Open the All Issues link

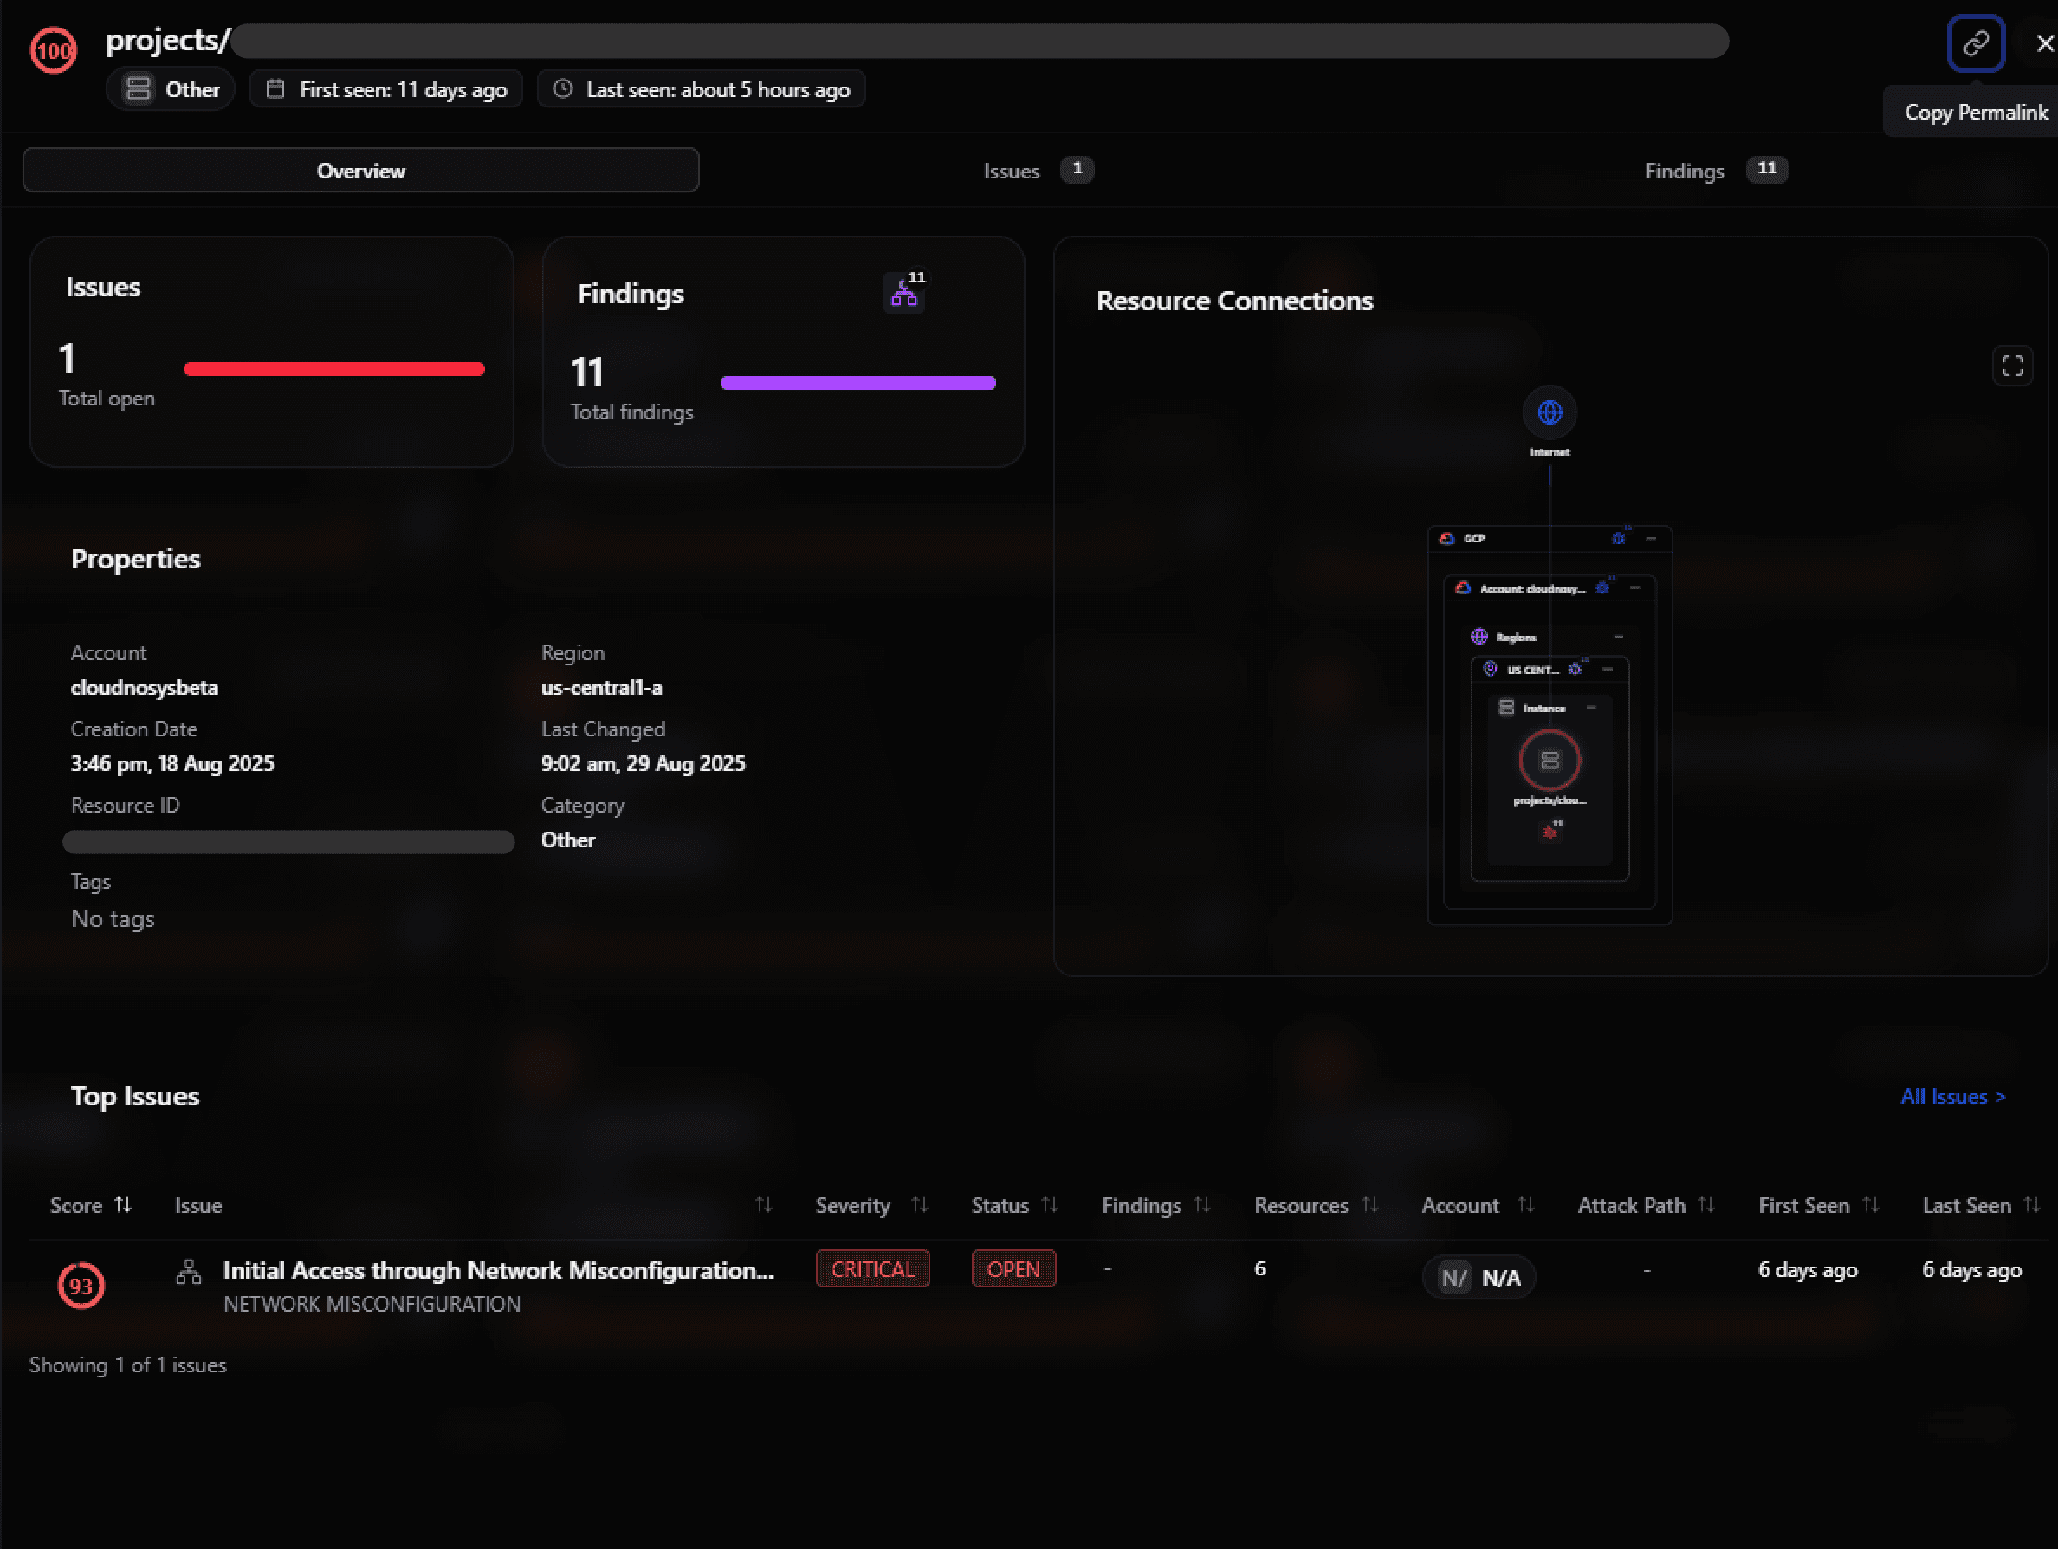[1952, 1097]
